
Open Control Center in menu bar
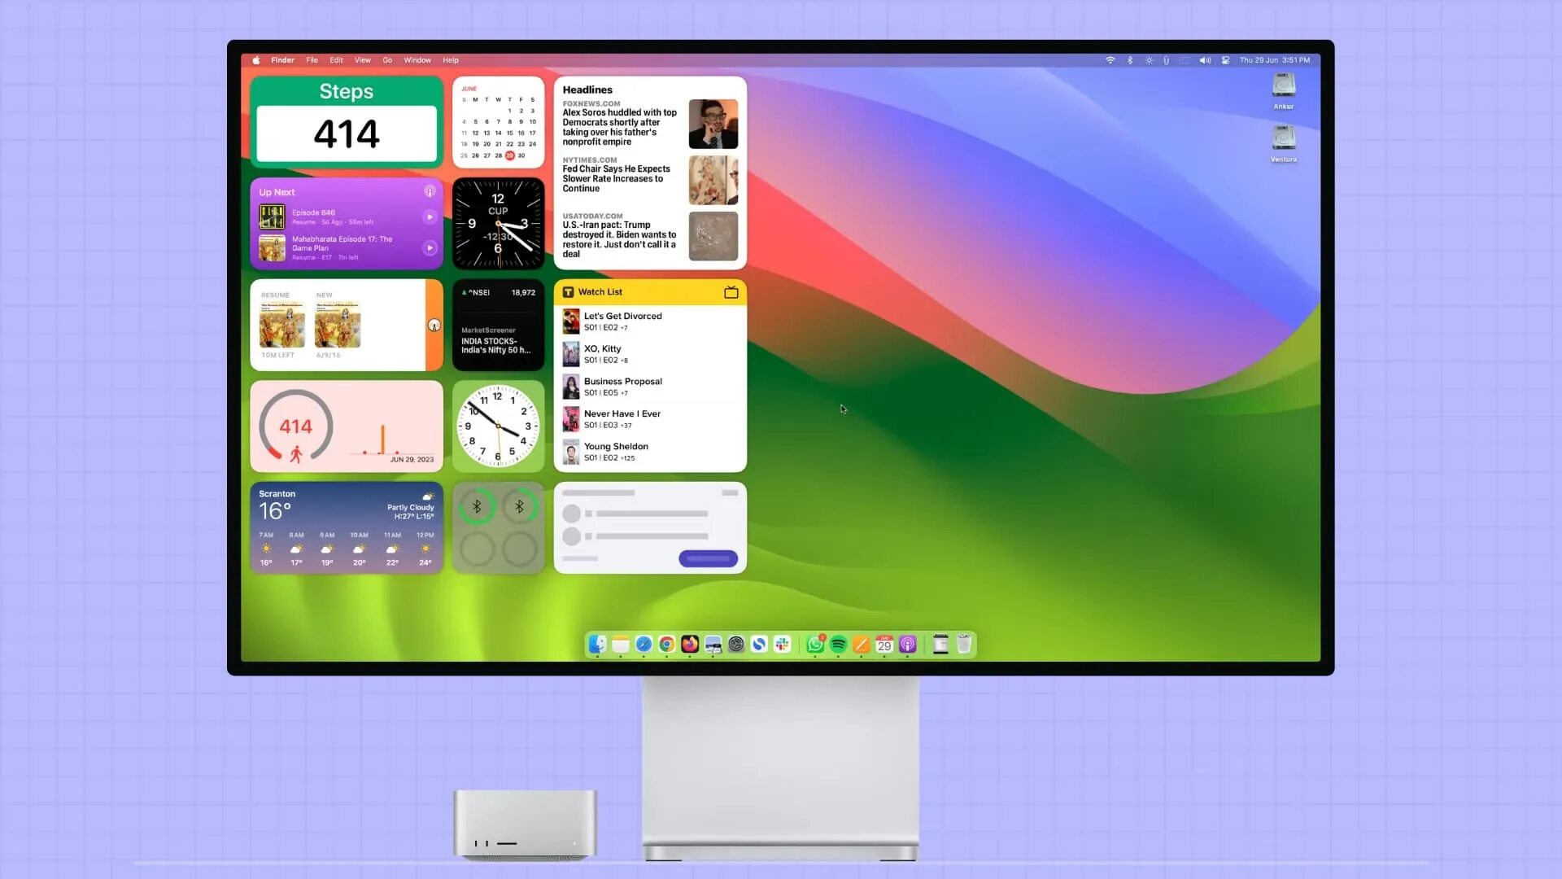(1225, 60)
